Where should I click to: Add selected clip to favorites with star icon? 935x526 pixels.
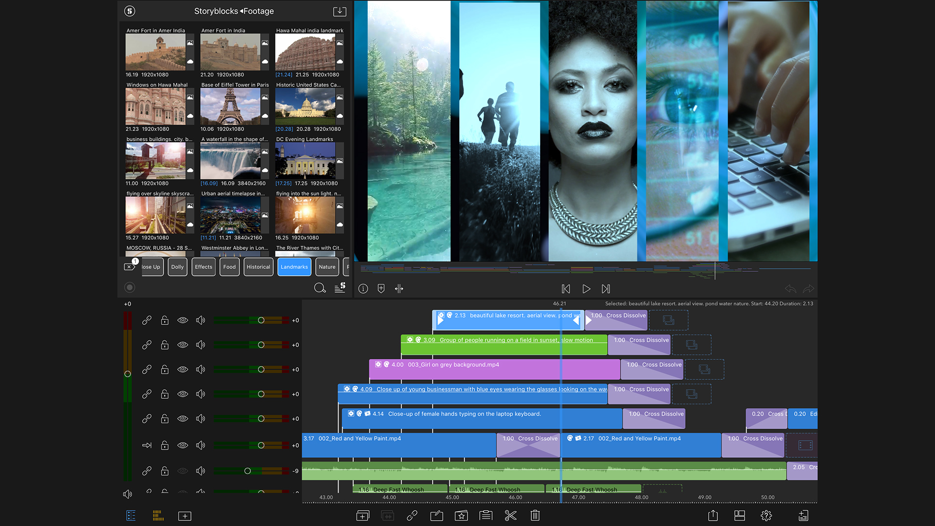click(x=461, y=515)
